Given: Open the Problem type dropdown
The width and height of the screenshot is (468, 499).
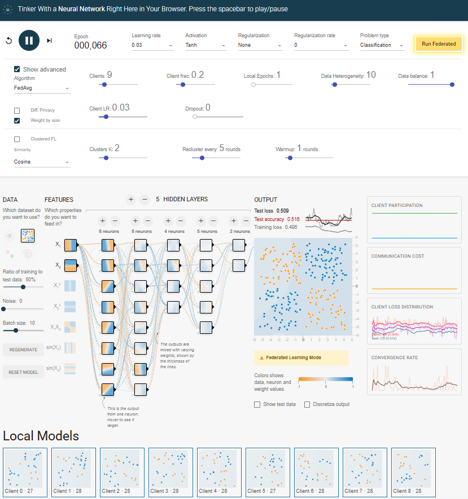Looking at the screenshot, I should tap(382, 45).
